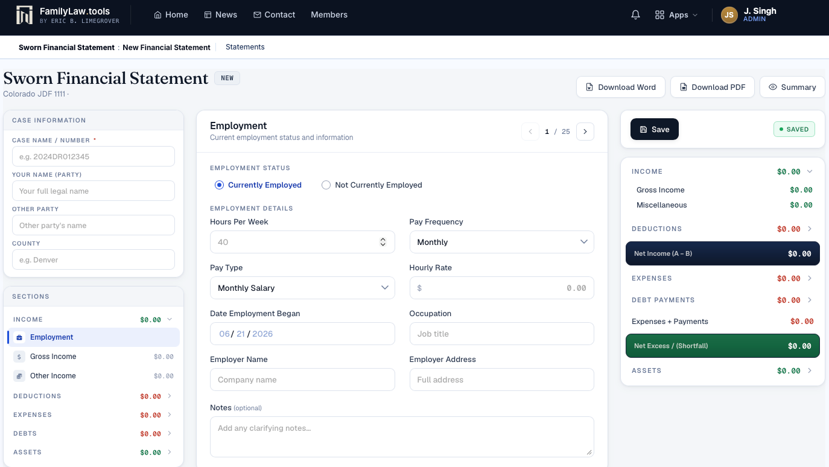Click the NEW badge beside title
The image size is (829, 467).
coord(227,78)
